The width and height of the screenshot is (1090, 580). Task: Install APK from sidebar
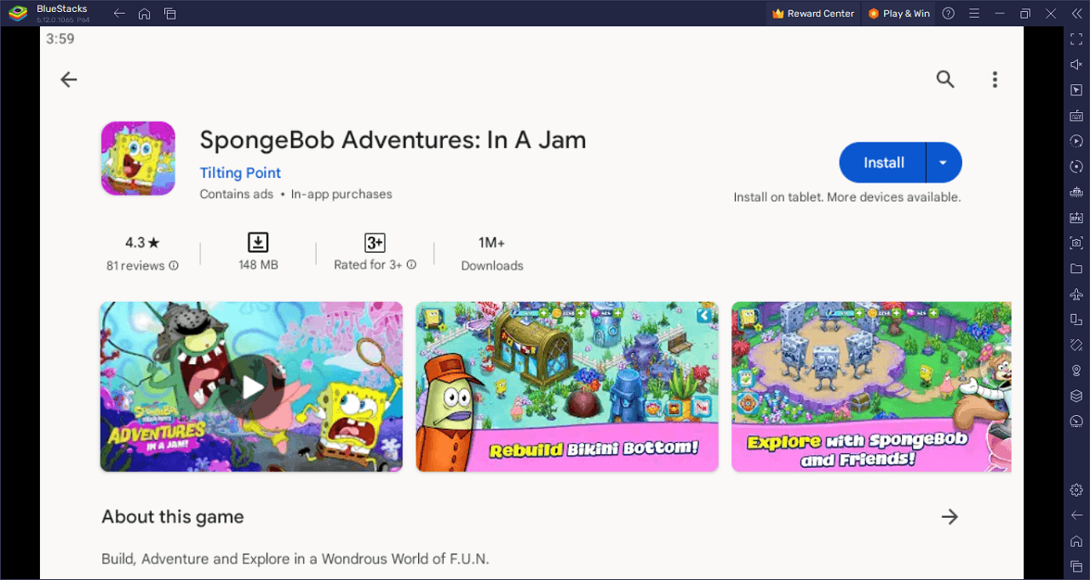1076,218
